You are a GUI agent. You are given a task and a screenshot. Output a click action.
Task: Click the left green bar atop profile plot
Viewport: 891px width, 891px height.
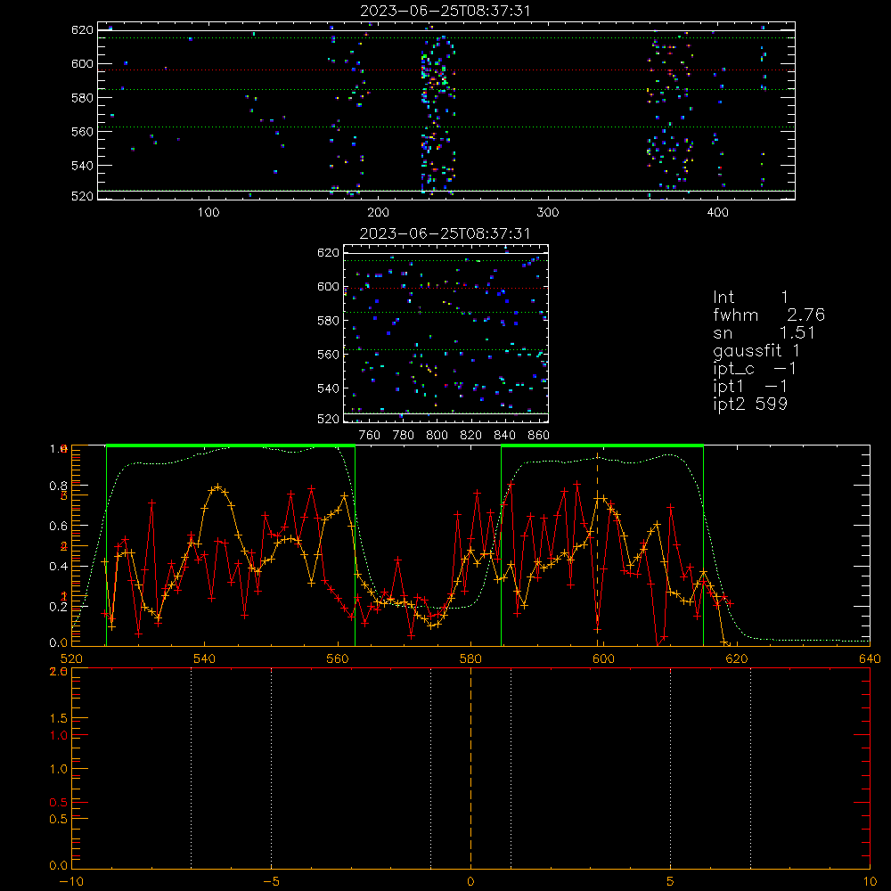tap(231, 446)
